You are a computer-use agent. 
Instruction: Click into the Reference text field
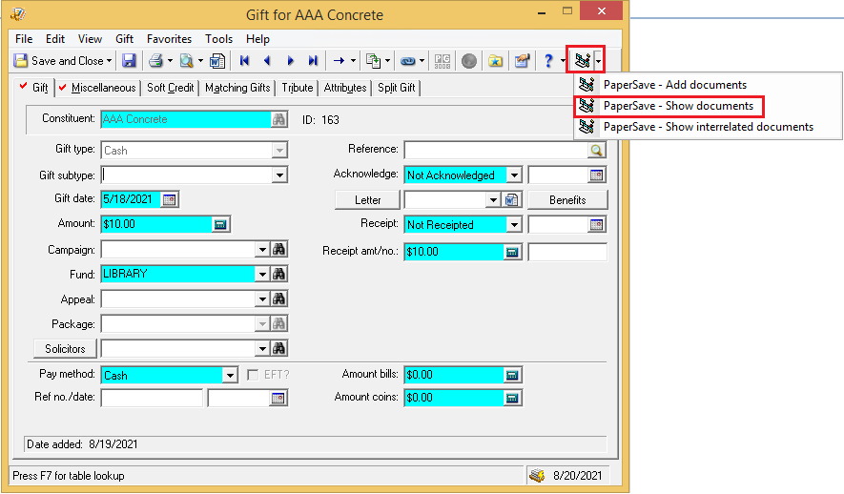(496, 151)
